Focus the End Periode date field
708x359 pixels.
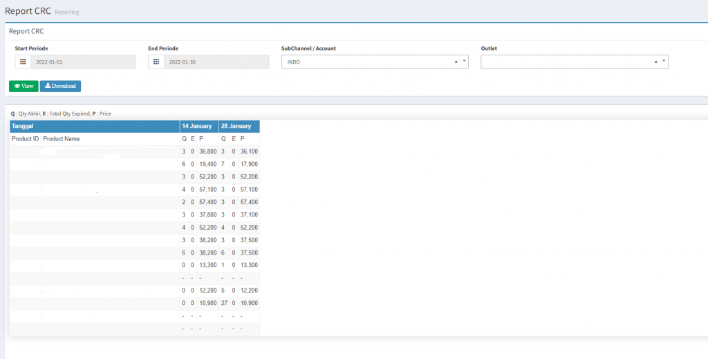[216, 62]
